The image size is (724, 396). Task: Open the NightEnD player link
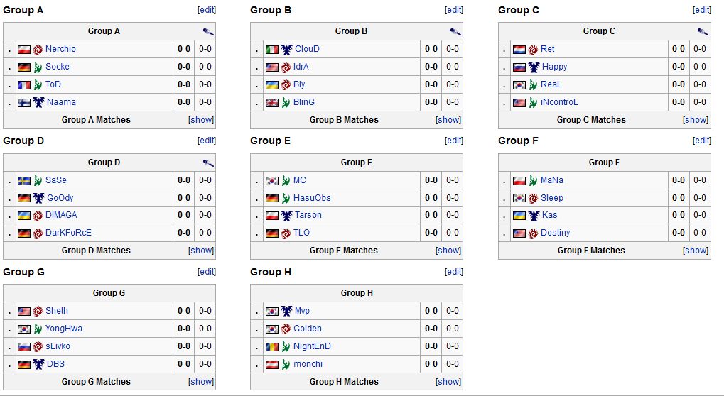[x=312, y=346]
